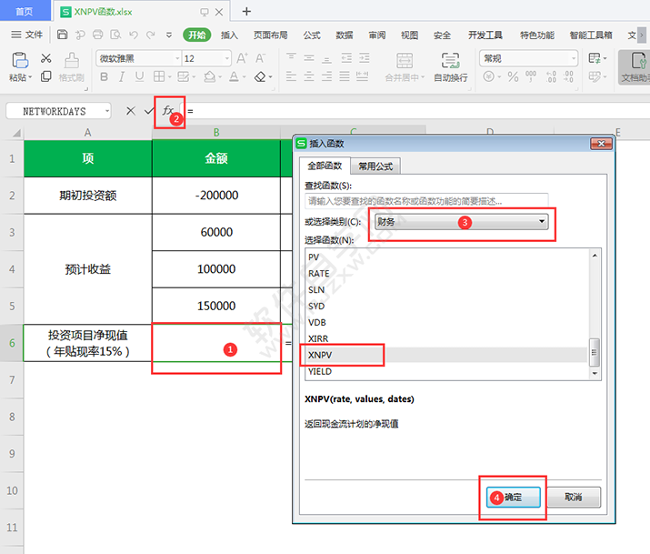Screen dimensions: 650x554
Task: Open a new document tab with plus
Action: point(246,11)
